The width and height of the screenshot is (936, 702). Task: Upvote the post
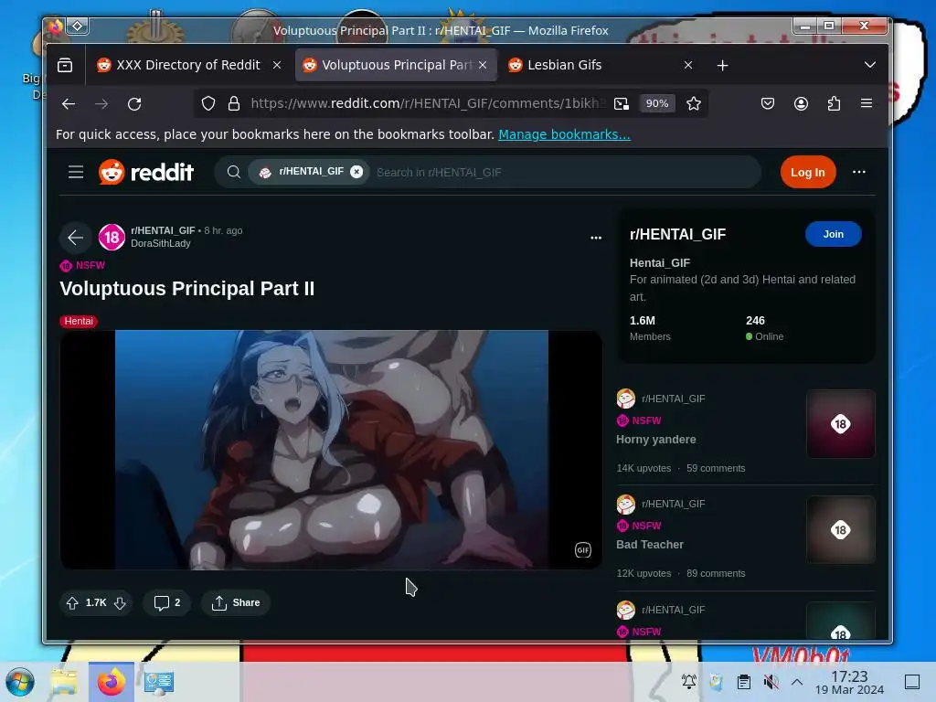[x=72, y=603]
